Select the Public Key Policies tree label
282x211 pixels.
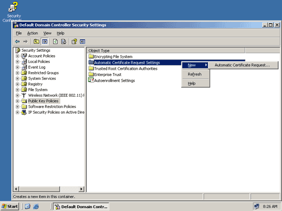(43, 101)
